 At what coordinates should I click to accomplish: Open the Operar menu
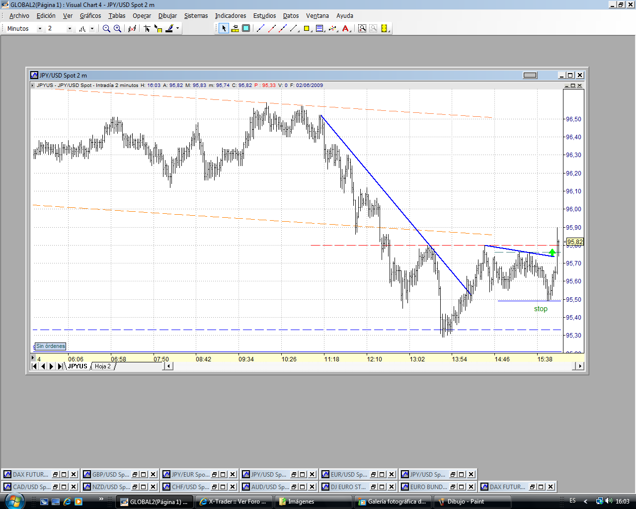click(142, 16)
